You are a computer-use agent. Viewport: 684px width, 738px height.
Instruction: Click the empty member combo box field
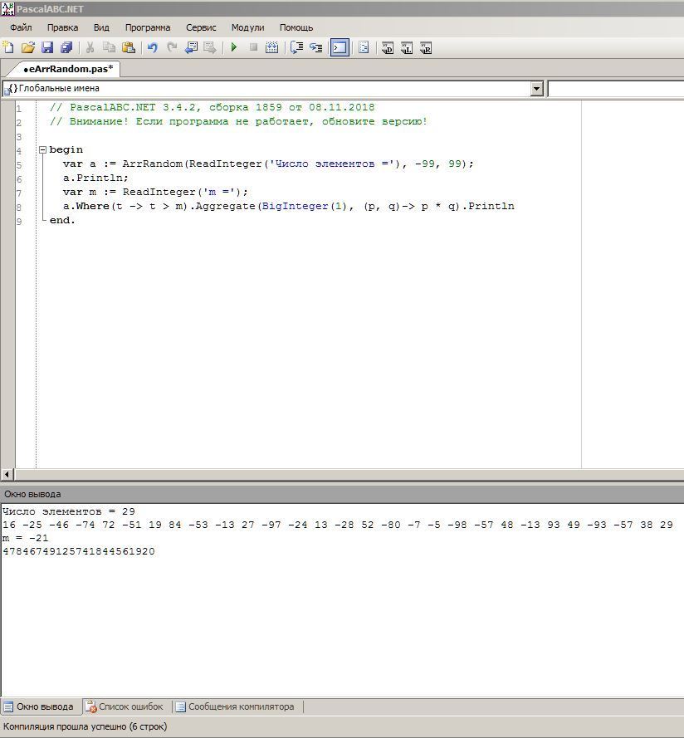coord(616,89)
